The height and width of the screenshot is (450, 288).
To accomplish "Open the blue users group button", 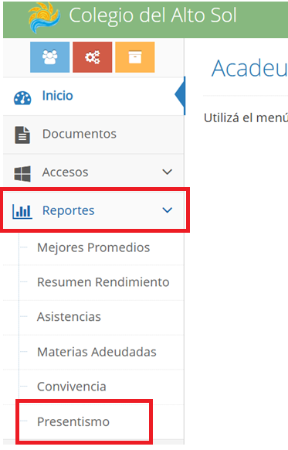I will pyautogui.click(x=50, y=57).
